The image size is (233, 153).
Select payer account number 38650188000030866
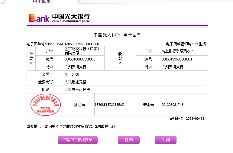[80, 59]
